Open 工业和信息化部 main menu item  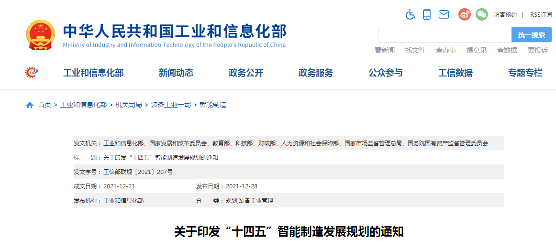point(93,73)
